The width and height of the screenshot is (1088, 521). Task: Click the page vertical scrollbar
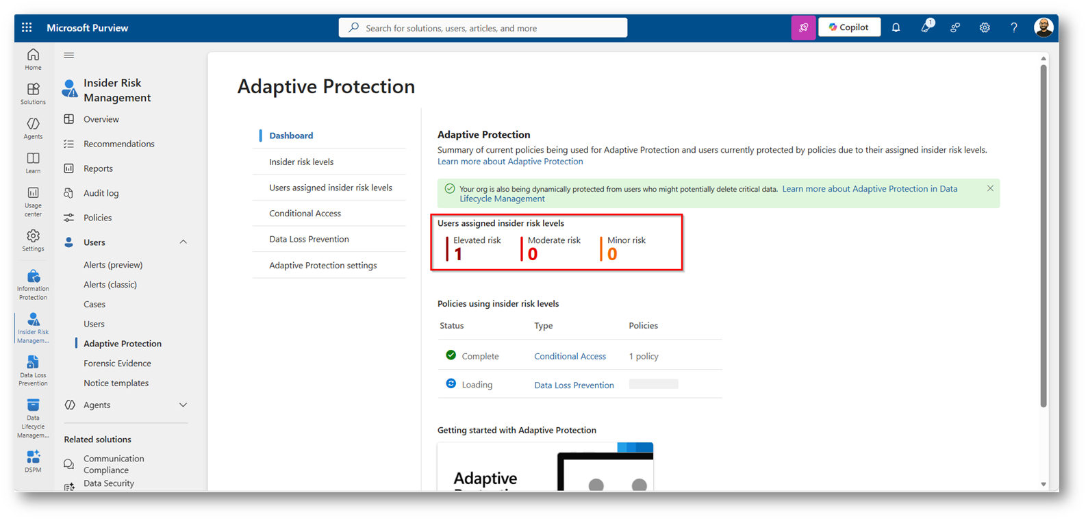pyautogui.click(x=1043, y=236)
